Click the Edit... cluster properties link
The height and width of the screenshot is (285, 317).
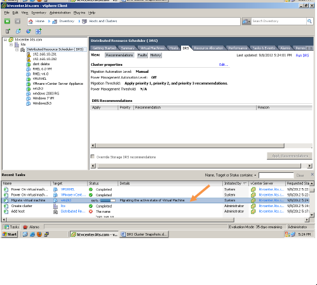click(x=224, y=65)
